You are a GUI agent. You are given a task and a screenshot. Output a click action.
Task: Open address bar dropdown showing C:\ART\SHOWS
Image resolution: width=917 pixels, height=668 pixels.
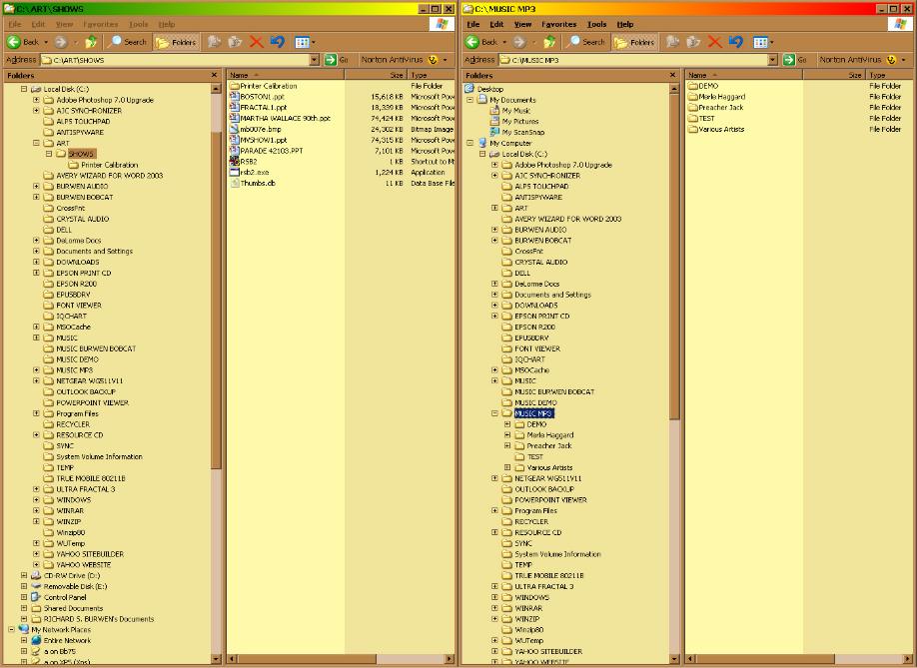click(315, 60)
